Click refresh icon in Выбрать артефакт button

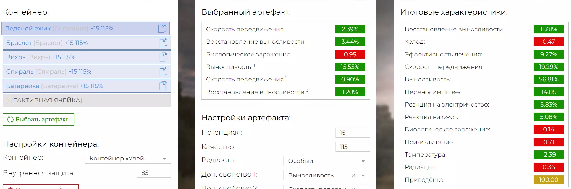tap(11, 120)
